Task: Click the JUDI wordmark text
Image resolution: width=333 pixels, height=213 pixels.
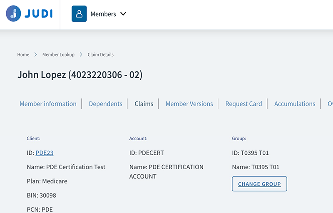Action: [38, 14]
